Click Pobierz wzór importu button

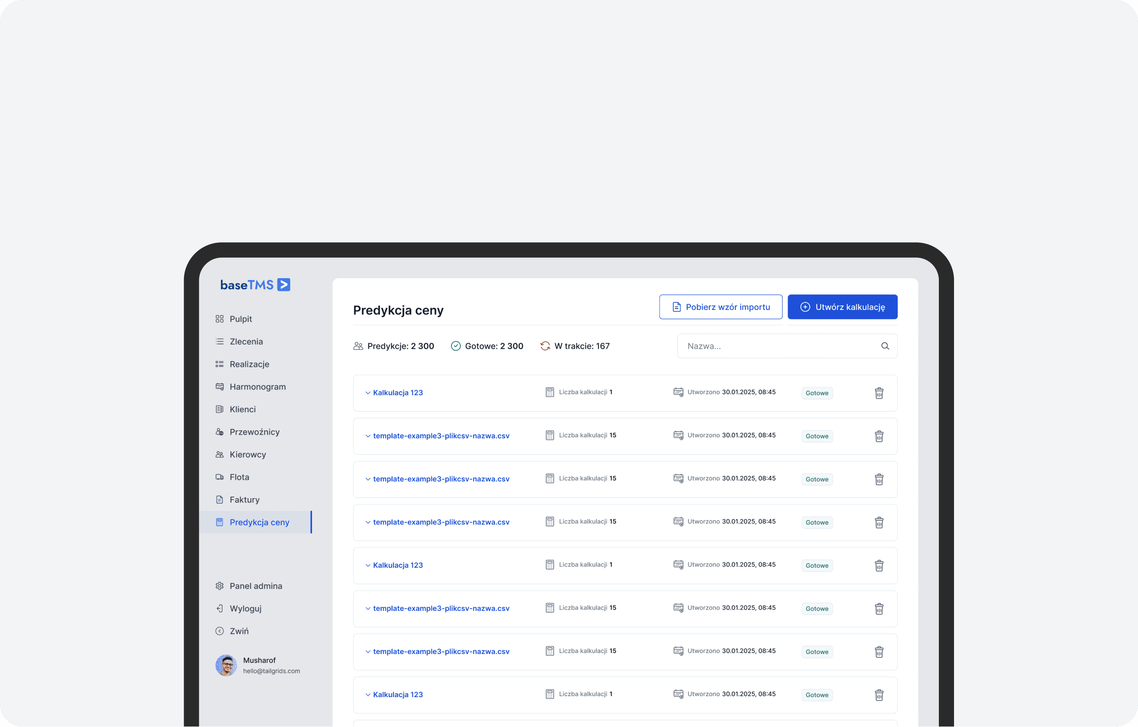pos(720,307)
